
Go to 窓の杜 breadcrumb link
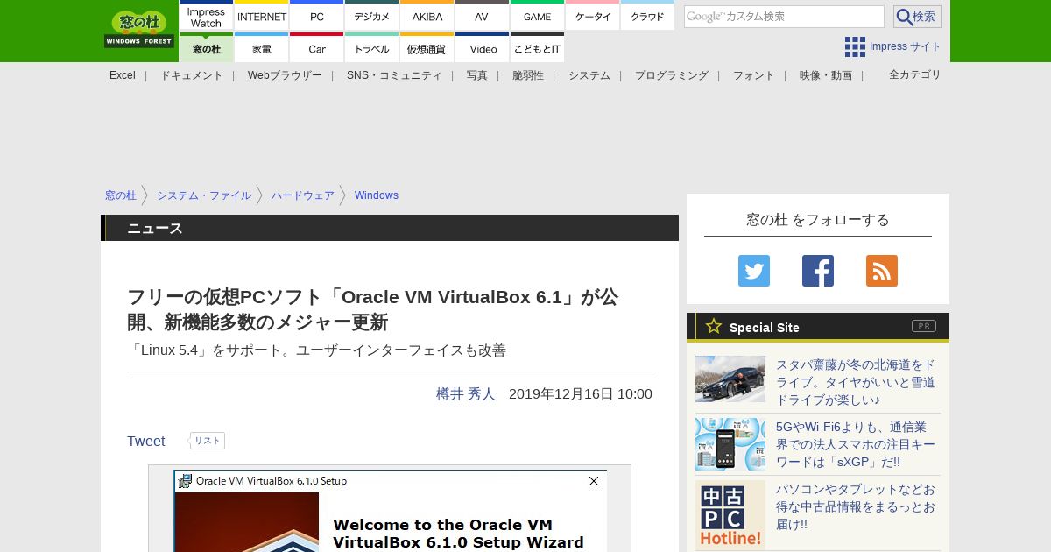[121, 195]
